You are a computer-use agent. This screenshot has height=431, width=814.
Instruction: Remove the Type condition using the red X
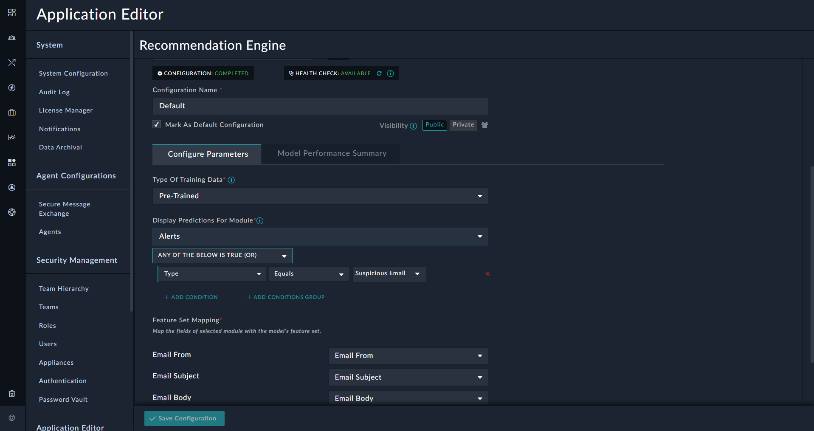tap(487, 274)
